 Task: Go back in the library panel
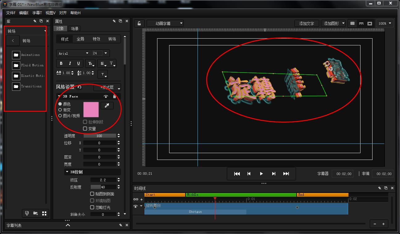[x=13, y=41]
